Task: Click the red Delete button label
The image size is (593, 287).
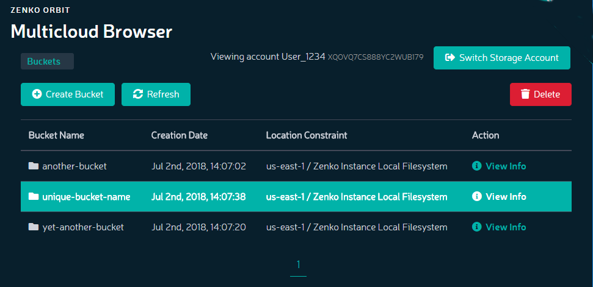Action: [x=547, y=94]
